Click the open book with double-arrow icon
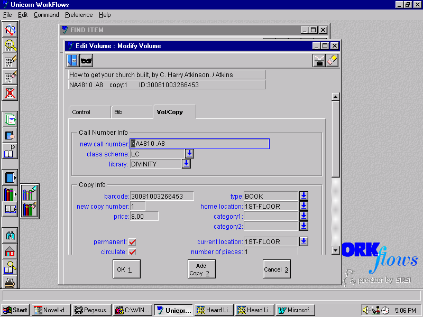423x317 pixels. [x=10, y=151]
